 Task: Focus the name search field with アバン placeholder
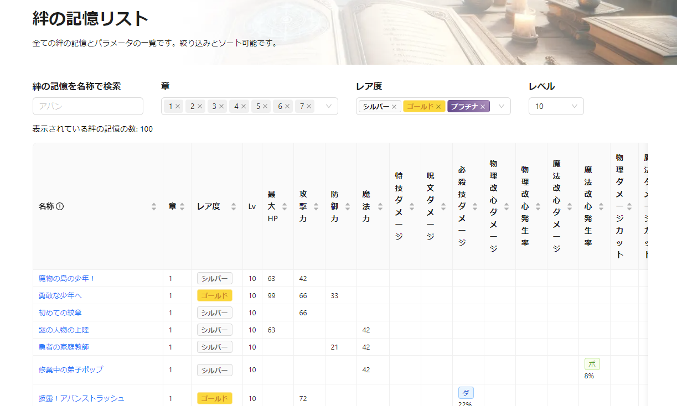click(88, 106)
